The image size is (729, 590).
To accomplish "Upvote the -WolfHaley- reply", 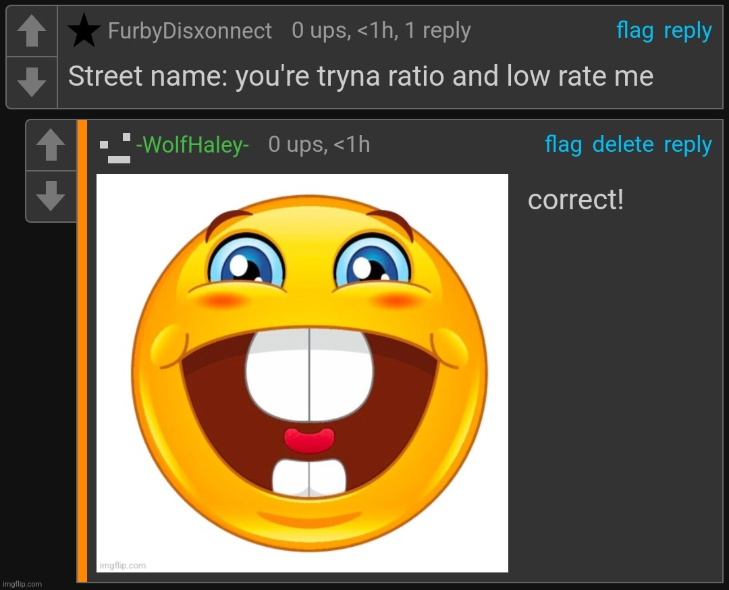I will [51, 144].
